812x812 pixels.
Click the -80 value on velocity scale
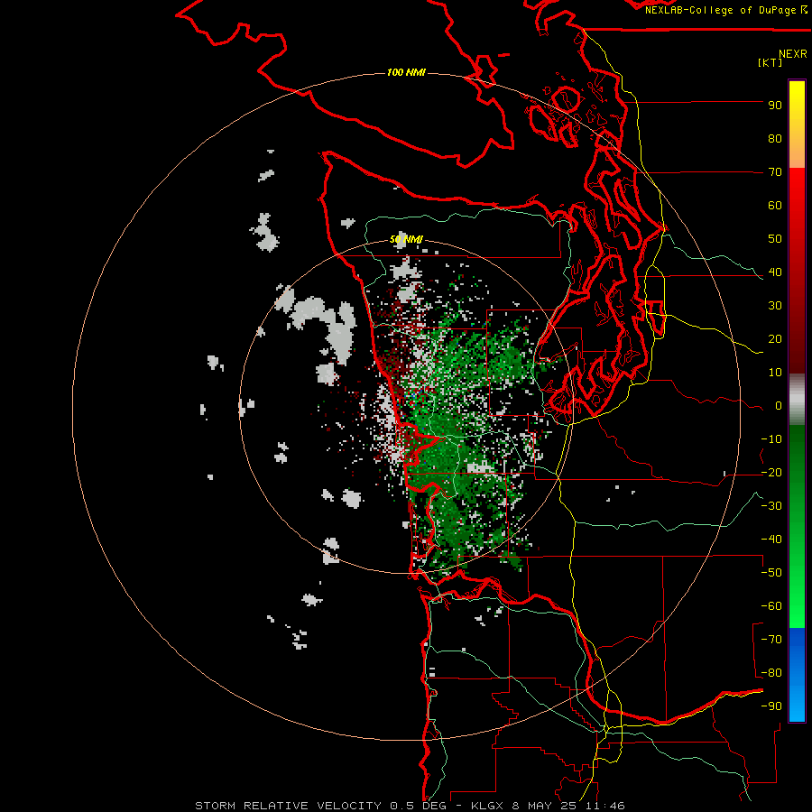[x=771, y=673]
